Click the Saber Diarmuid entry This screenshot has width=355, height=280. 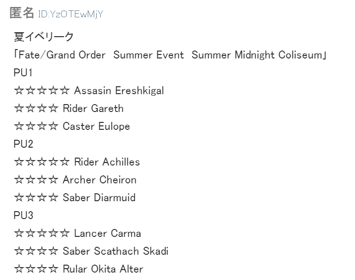pyautogui.click(x=75, y=198)
